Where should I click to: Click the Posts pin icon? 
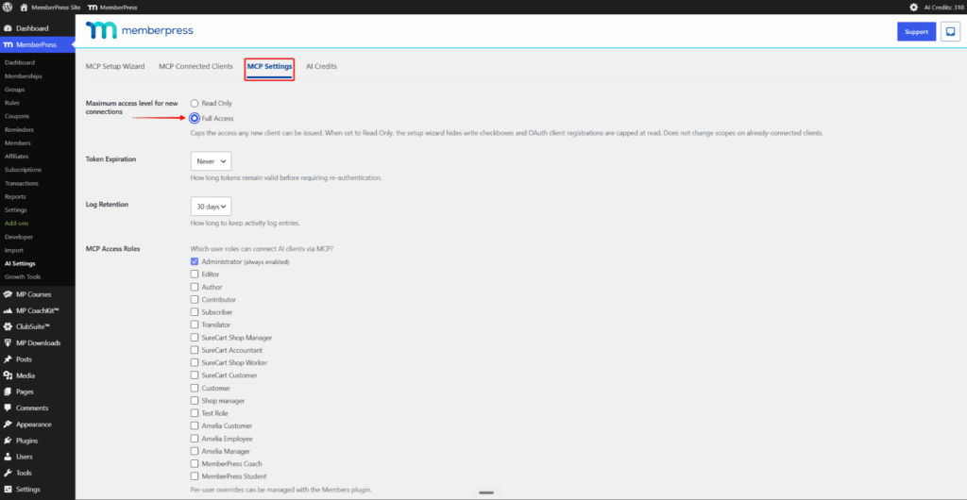8,359
